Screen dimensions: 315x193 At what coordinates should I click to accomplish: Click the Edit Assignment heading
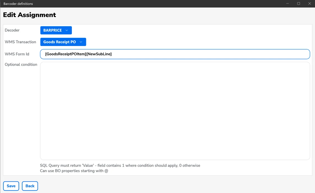coord(29,15)
